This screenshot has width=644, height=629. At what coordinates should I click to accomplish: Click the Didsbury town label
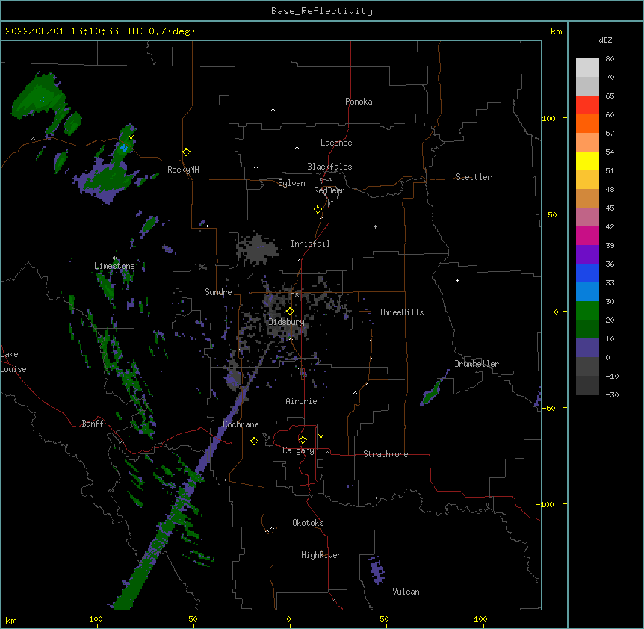click(x=286, y=322)
